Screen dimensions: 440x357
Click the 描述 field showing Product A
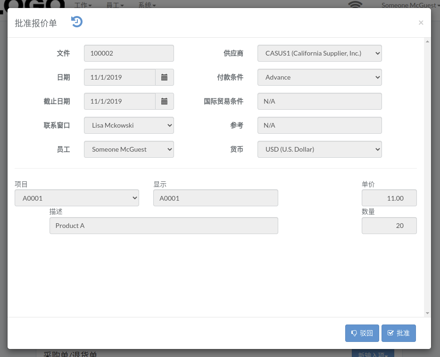164,226
